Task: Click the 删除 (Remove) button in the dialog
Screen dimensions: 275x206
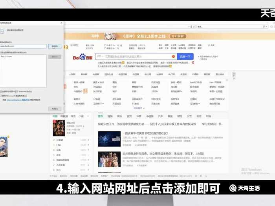Action: (55, 57)
